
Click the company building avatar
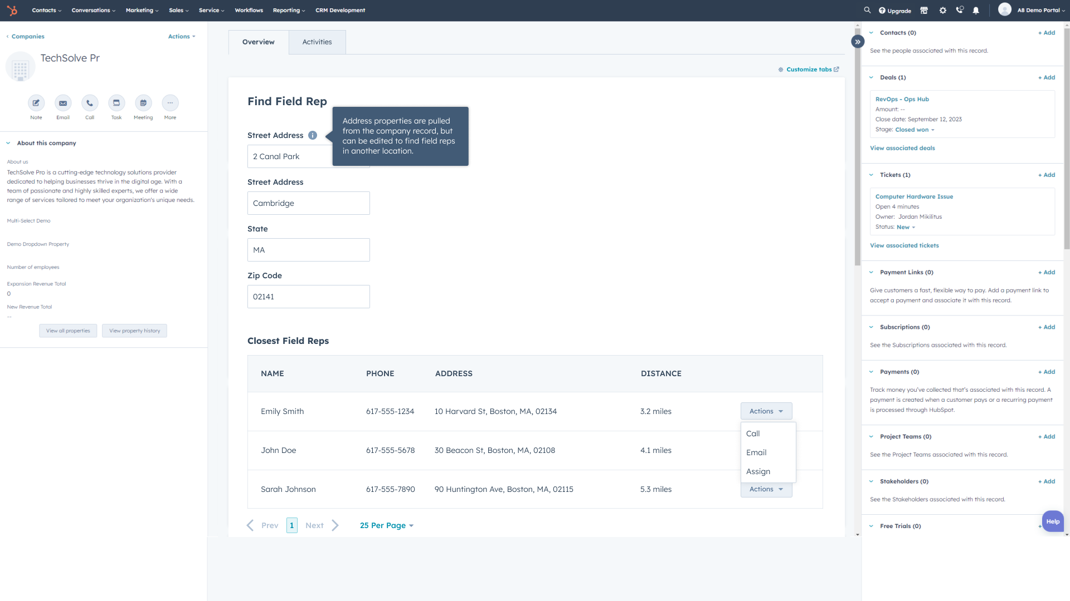(x=21, y=67)
